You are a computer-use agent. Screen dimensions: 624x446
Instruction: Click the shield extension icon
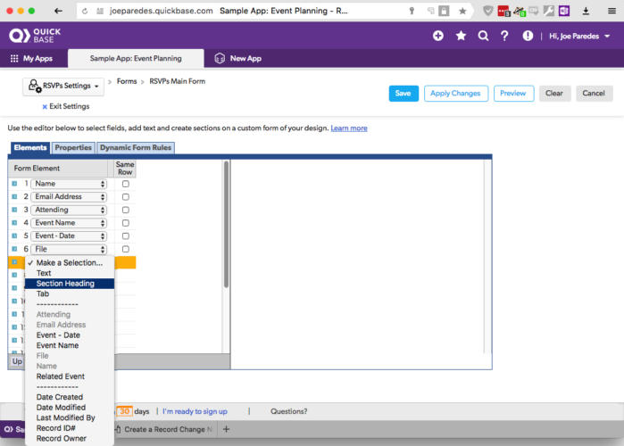pyautogui.click(x=488, y=11)
